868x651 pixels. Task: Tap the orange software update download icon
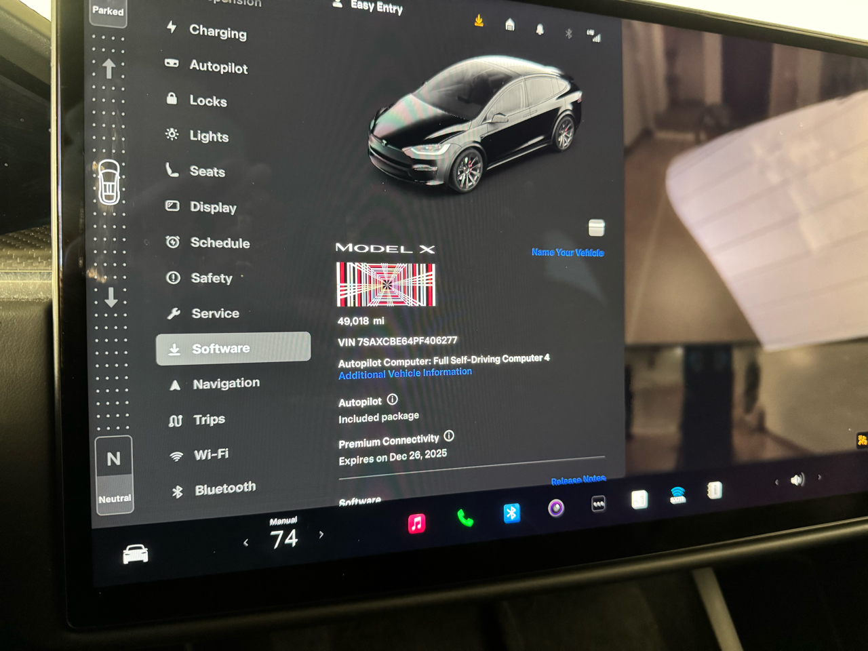coord(479,21)
